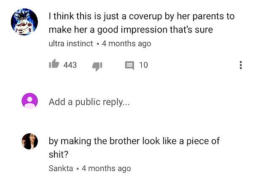
Task: Open ultra instinct's Goku profile avatar
Action: (24, 22)
